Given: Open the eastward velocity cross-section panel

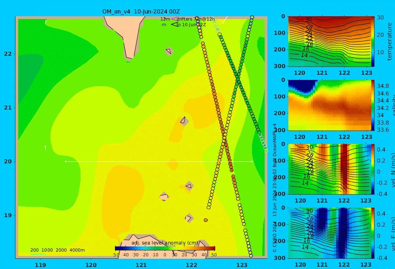Looking at the screenshot, I should coord(329,233).
